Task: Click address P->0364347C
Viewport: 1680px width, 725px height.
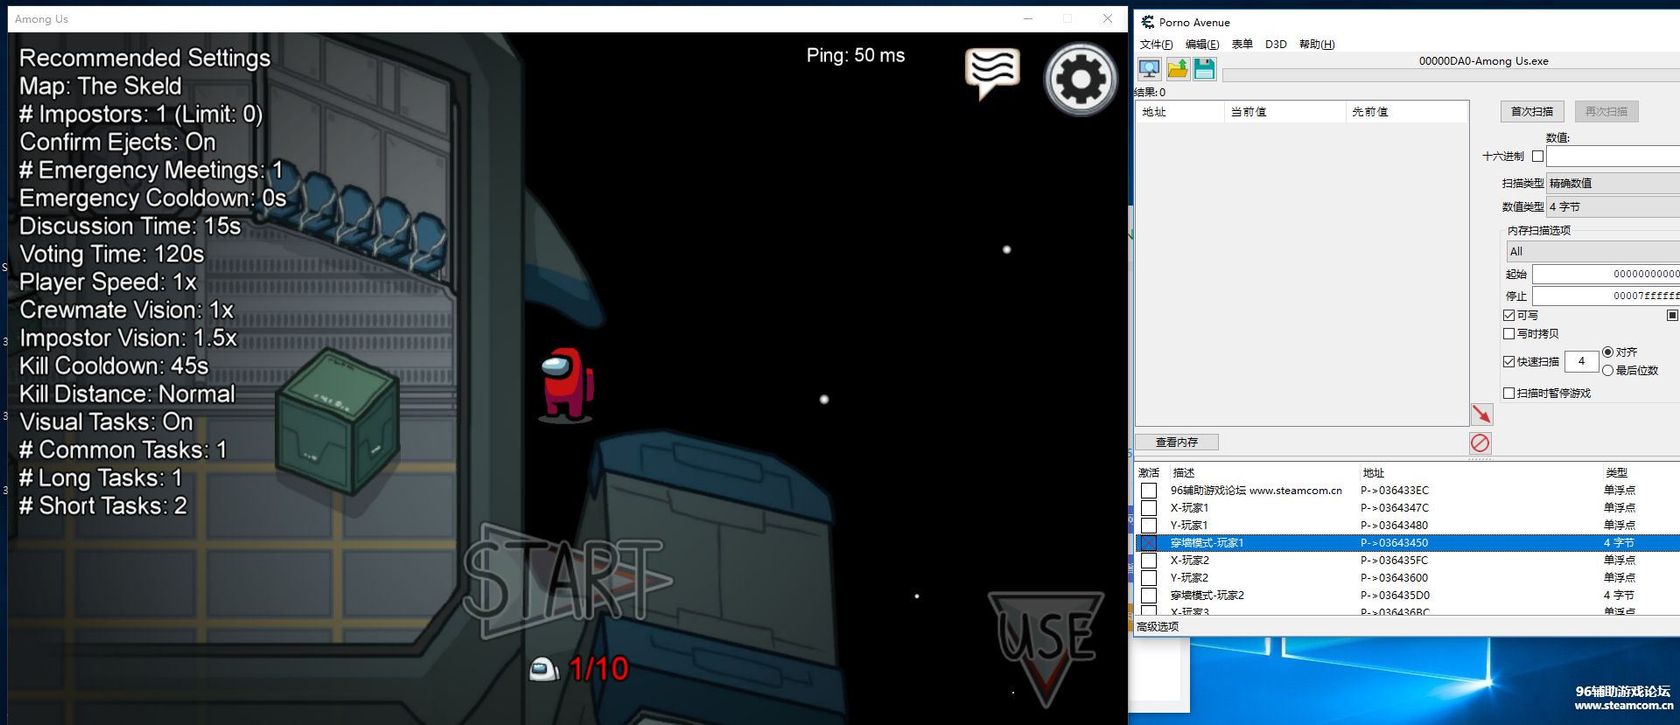Action: [x=1395, y=508]
